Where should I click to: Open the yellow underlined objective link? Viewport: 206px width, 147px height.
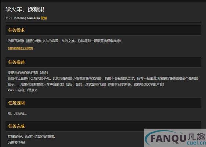(20, 49)
